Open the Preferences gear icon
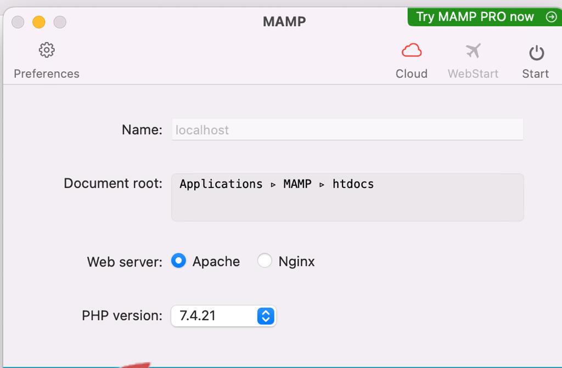This screenshot has width=562, height=368. coord(47,50)
